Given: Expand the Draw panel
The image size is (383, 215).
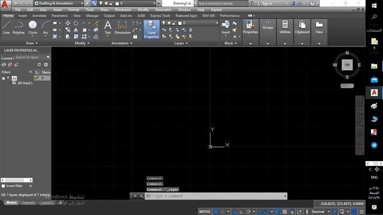Looking at the screenshot, I should (32, 43).
